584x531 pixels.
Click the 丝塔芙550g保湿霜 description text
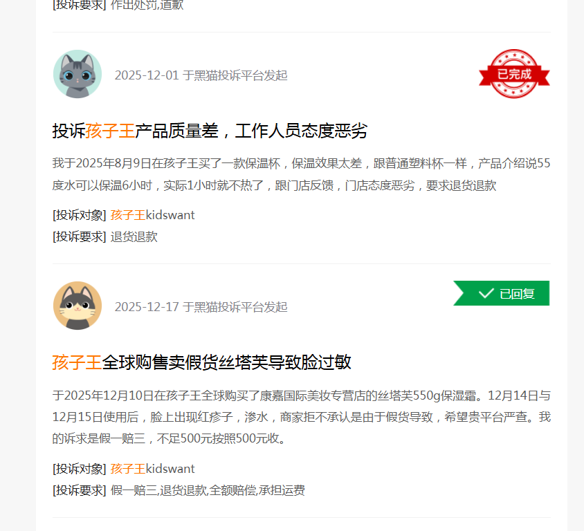301,417
